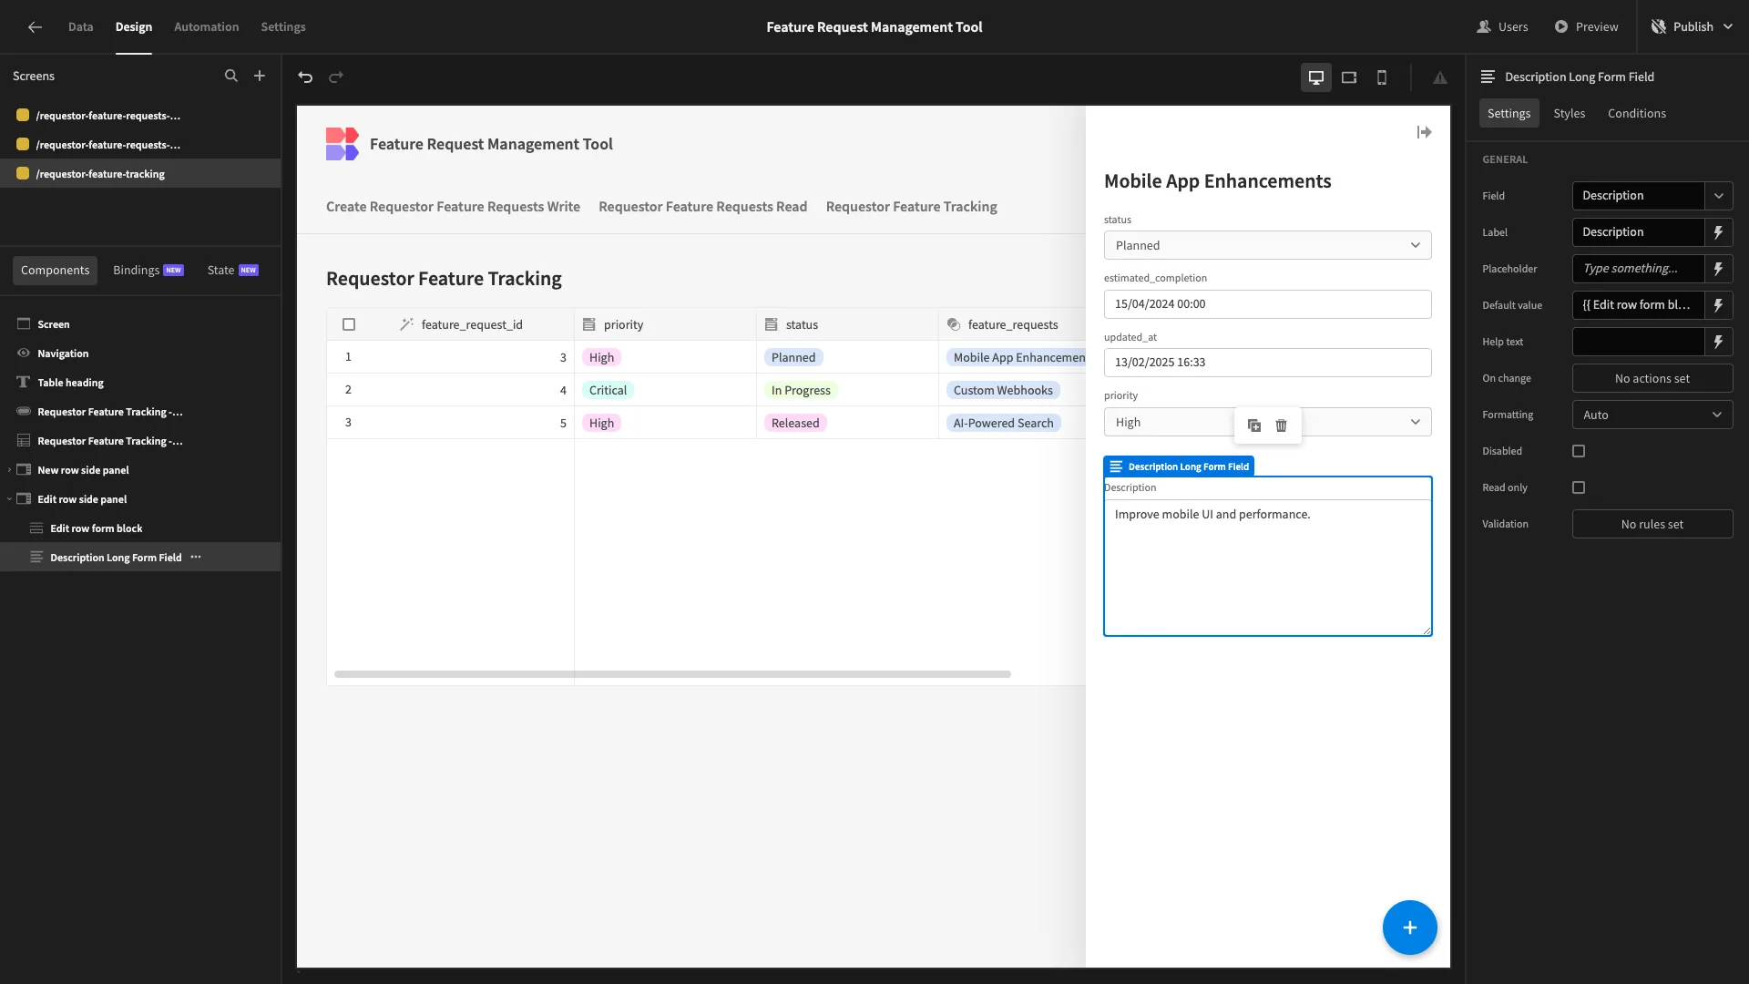Add a new screen with plus icon
The width and height of the screenshot is (1749, 984).
260,77
